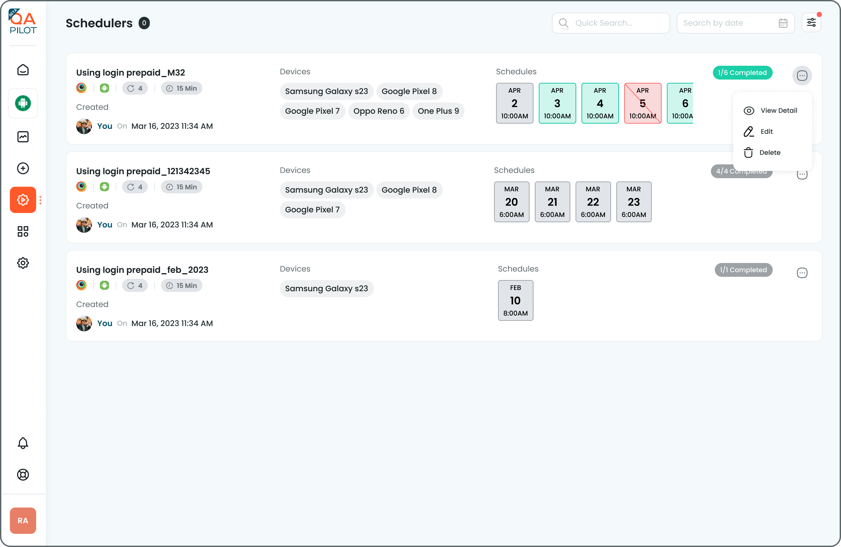Open the Search by date calendar icon

(783, 23)
